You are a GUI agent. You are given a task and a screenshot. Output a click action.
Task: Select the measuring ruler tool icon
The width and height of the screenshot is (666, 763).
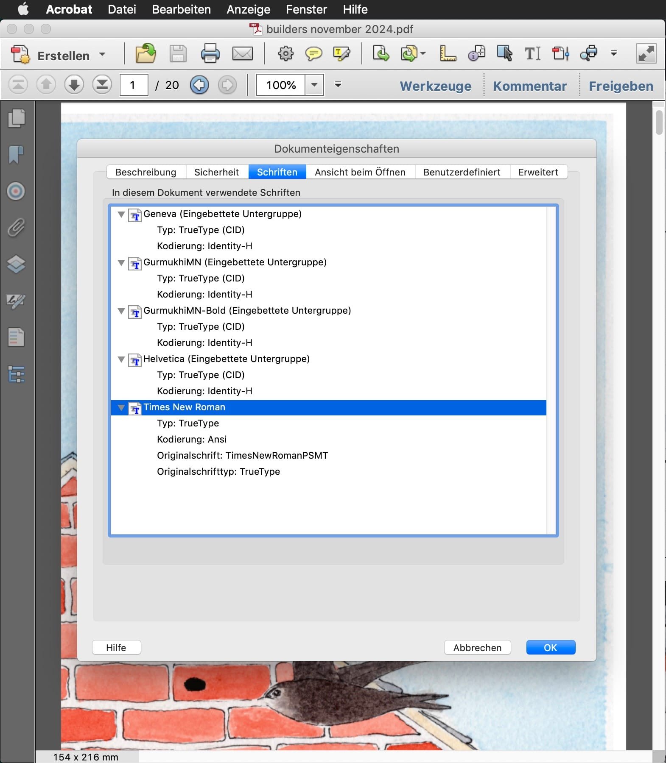(x=448, y=54)
